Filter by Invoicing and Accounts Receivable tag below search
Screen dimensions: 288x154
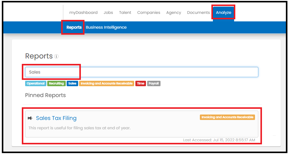[x=107, y=83]
